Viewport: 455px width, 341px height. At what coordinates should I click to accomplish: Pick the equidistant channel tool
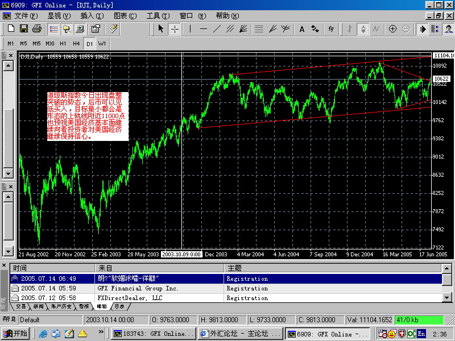[230, 29]
